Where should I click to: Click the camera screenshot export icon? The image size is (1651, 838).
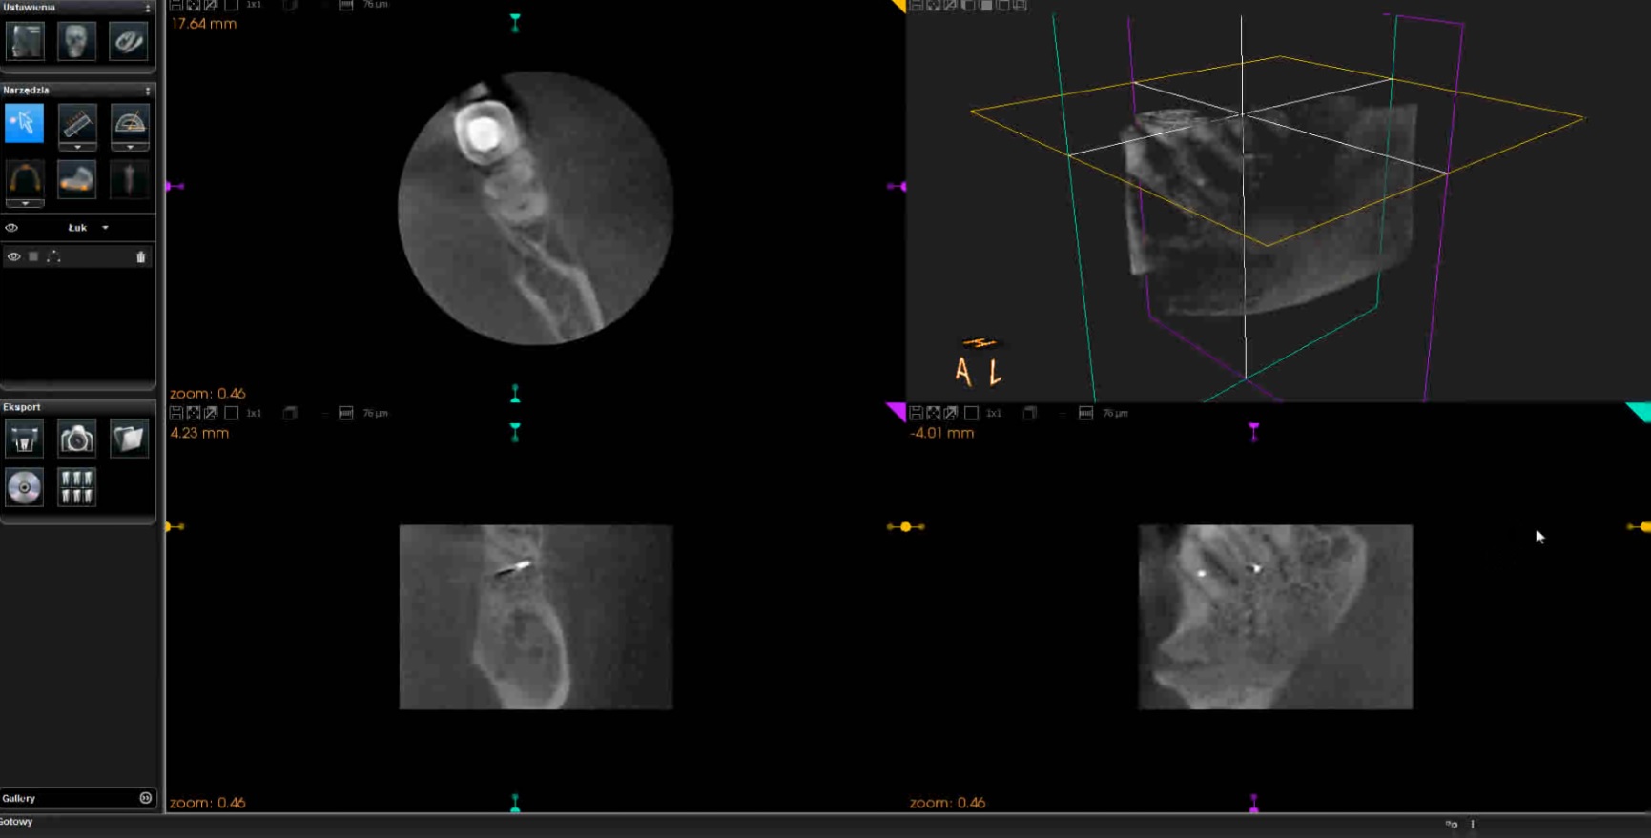pyautogui.click(x=76, y=439)
